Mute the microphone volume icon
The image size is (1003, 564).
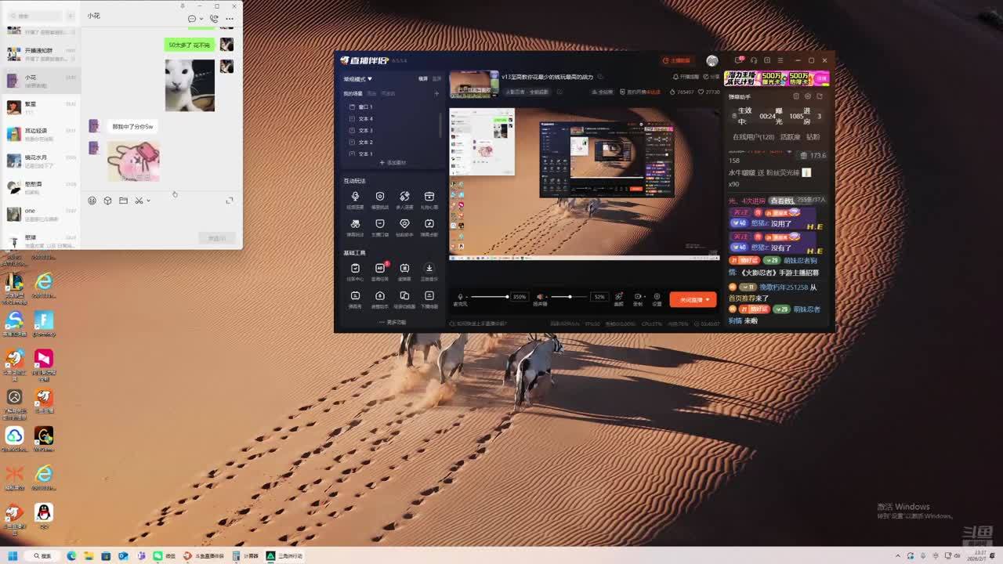tap(460, 297)
